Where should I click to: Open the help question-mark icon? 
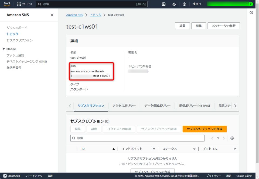(184, 4)
